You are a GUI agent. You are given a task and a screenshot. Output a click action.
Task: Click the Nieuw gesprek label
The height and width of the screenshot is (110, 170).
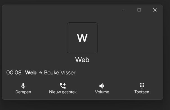click(63, 92)
